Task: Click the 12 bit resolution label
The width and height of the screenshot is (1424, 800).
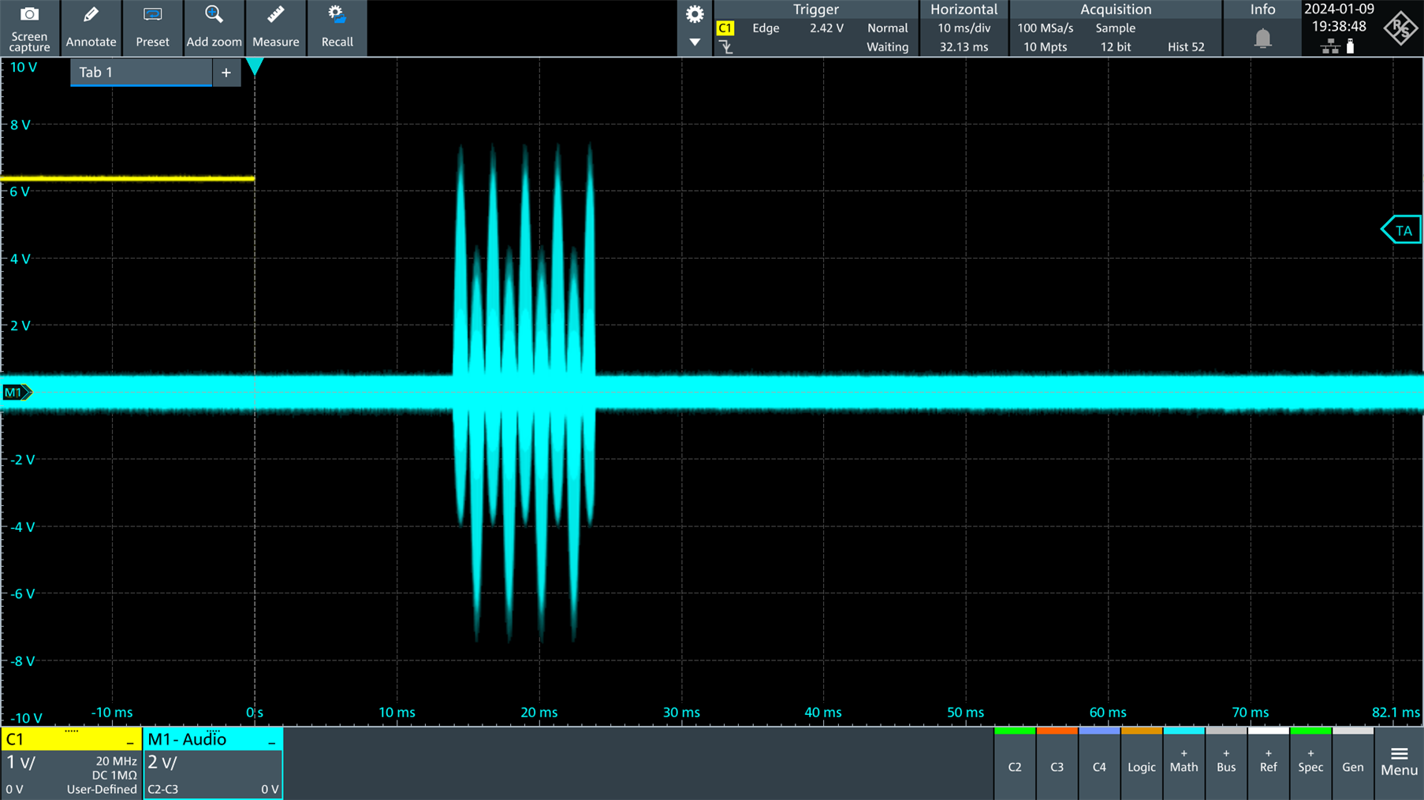Action: [1115, 47]
